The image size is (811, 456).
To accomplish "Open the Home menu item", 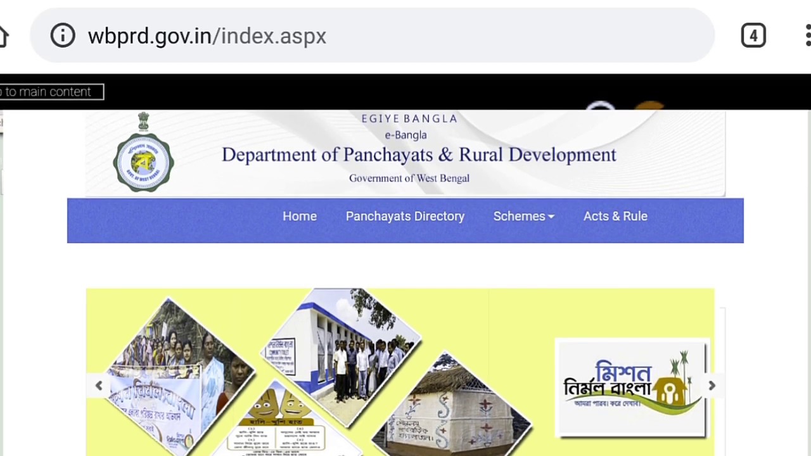I will (300, 216).
